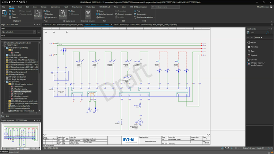Switch to the Master data ribbon tab
This screenshot has width=274, height=154.
tap(91, 7)
